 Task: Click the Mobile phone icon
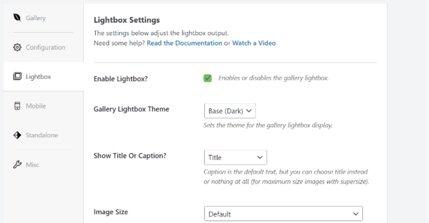pos(17,106)
